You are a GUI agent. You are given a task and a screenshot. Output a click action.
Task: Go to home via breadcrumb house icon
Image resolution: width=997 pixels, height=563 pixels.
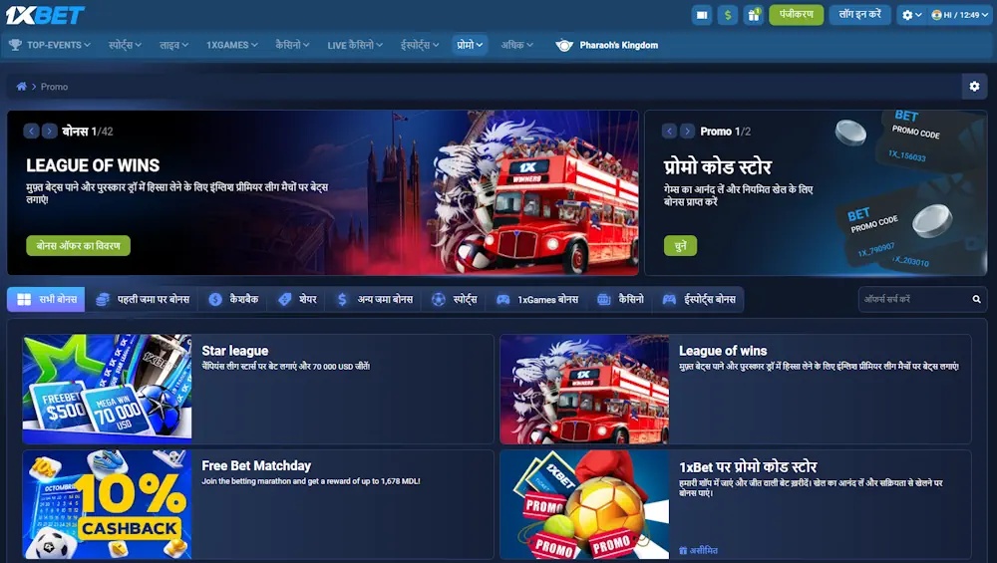pos(22,87)
